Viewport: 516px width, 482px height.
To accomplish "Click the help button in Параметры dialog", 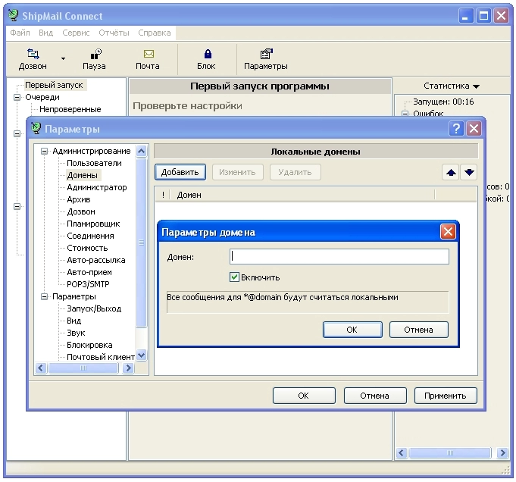I will coord(456,128).
